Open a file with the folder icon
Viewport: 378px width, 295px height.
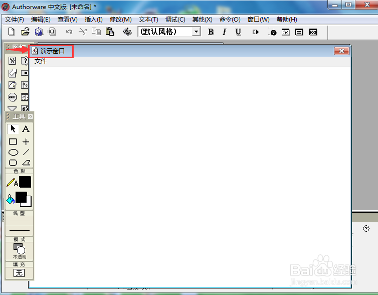25,32
